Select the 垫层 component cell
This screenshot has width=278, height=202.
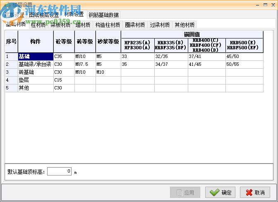coord(36,80)
